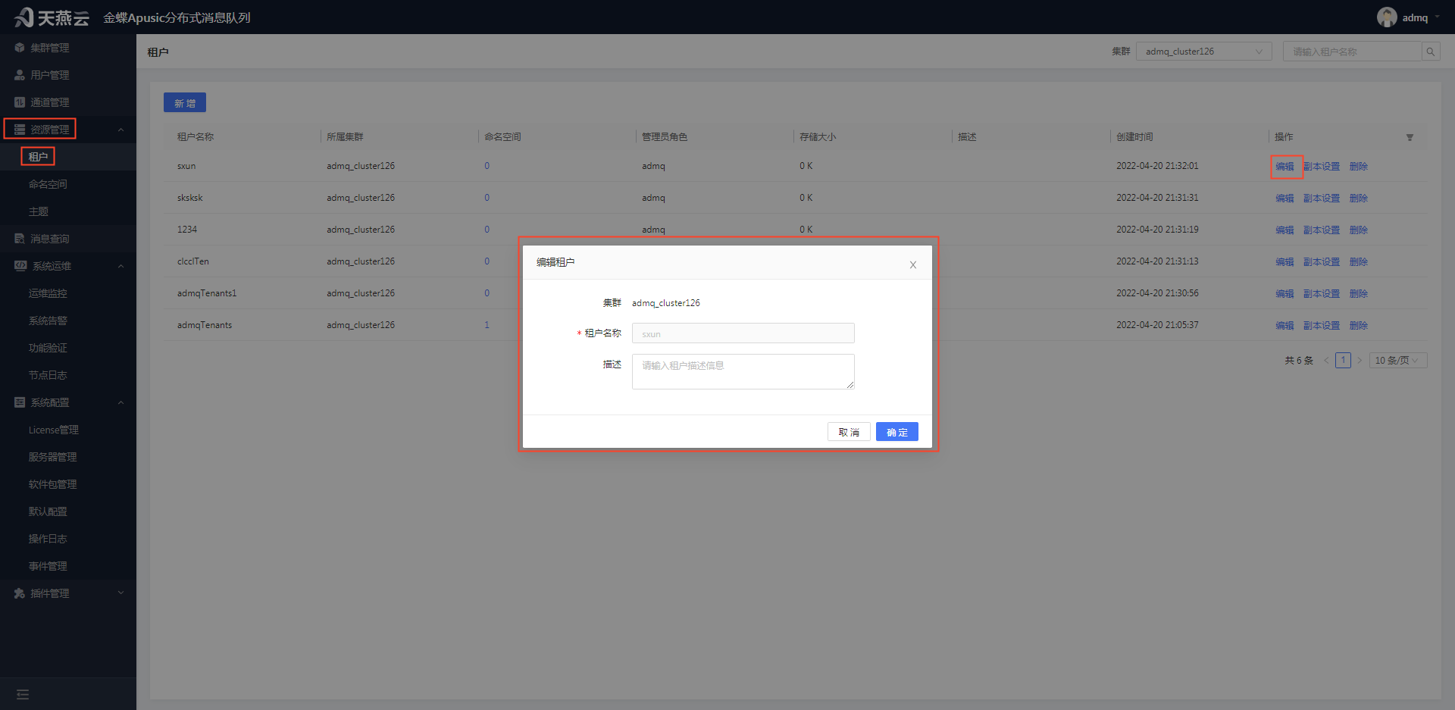Click the 描述 textarea in dialog
Screen dimensions: 1455x710
(x=743, y=371)
